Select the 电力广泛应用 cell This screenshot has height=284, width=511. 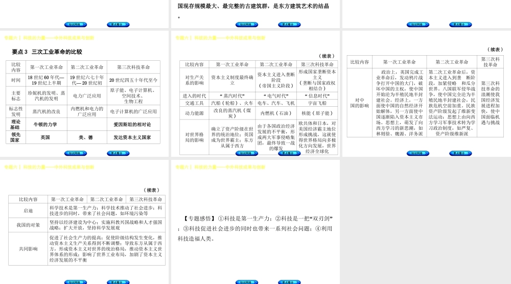pos(87,96)
